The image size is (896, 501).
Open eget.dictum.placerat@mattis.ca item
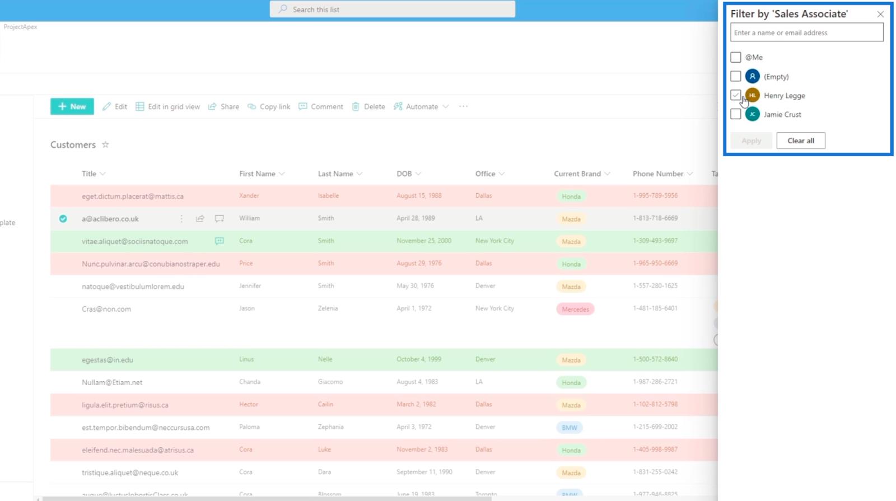133,196
